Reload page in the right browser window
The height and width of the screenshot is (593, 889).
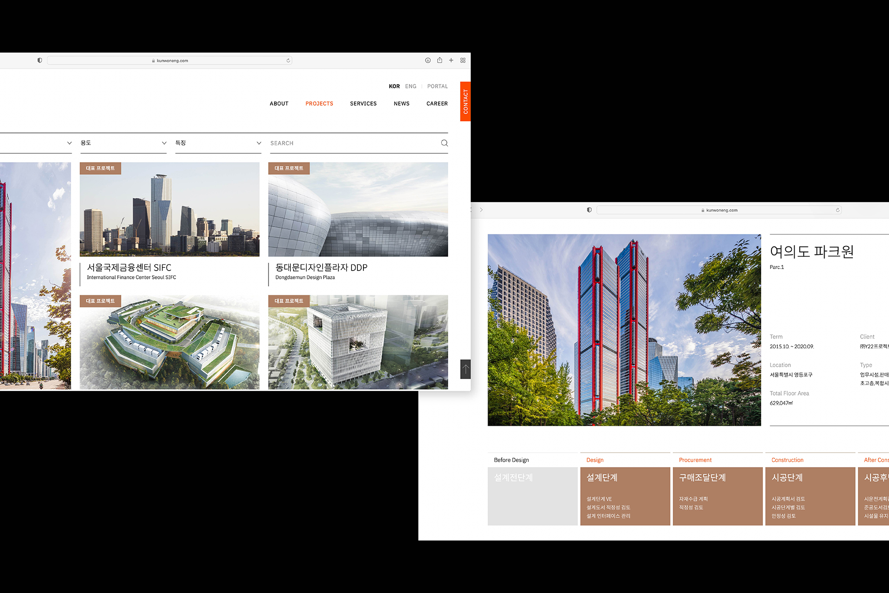[838, 210]
